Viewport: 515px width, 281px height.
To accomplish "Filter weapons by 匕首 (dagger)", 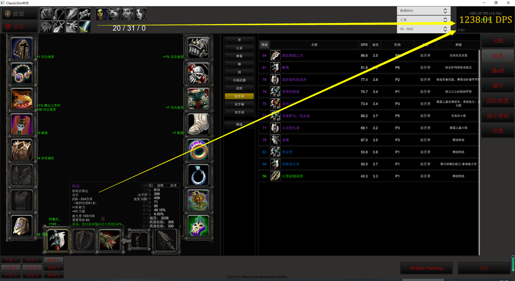I will click(x=239, y=48).
